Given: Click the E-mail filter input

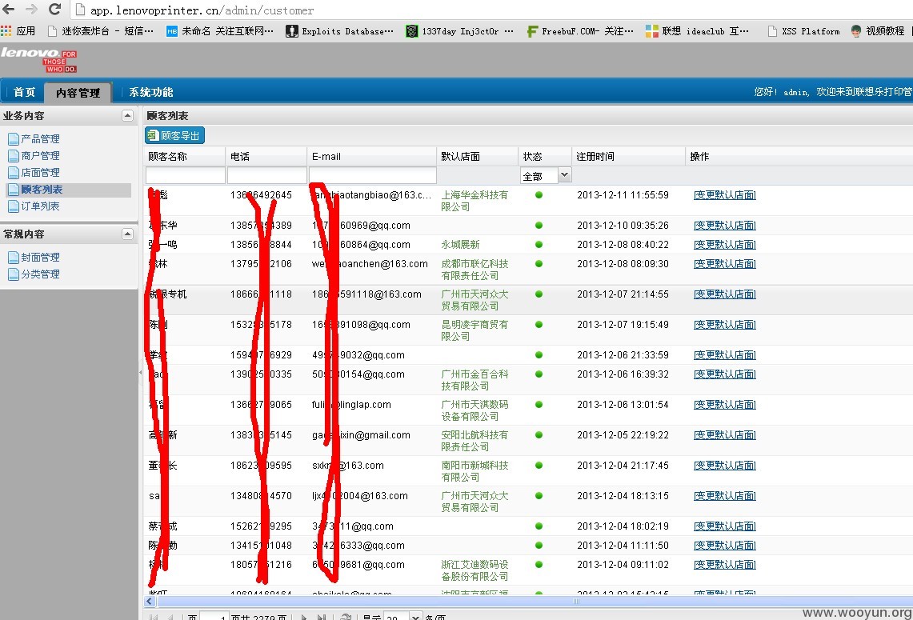Looking at the screenshot, I should point(372,175).
